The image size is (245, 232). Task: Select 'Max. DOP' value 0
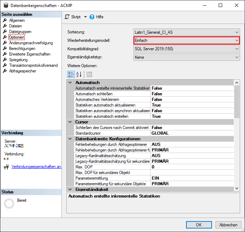pyautogui.click(x=192, y=167)
